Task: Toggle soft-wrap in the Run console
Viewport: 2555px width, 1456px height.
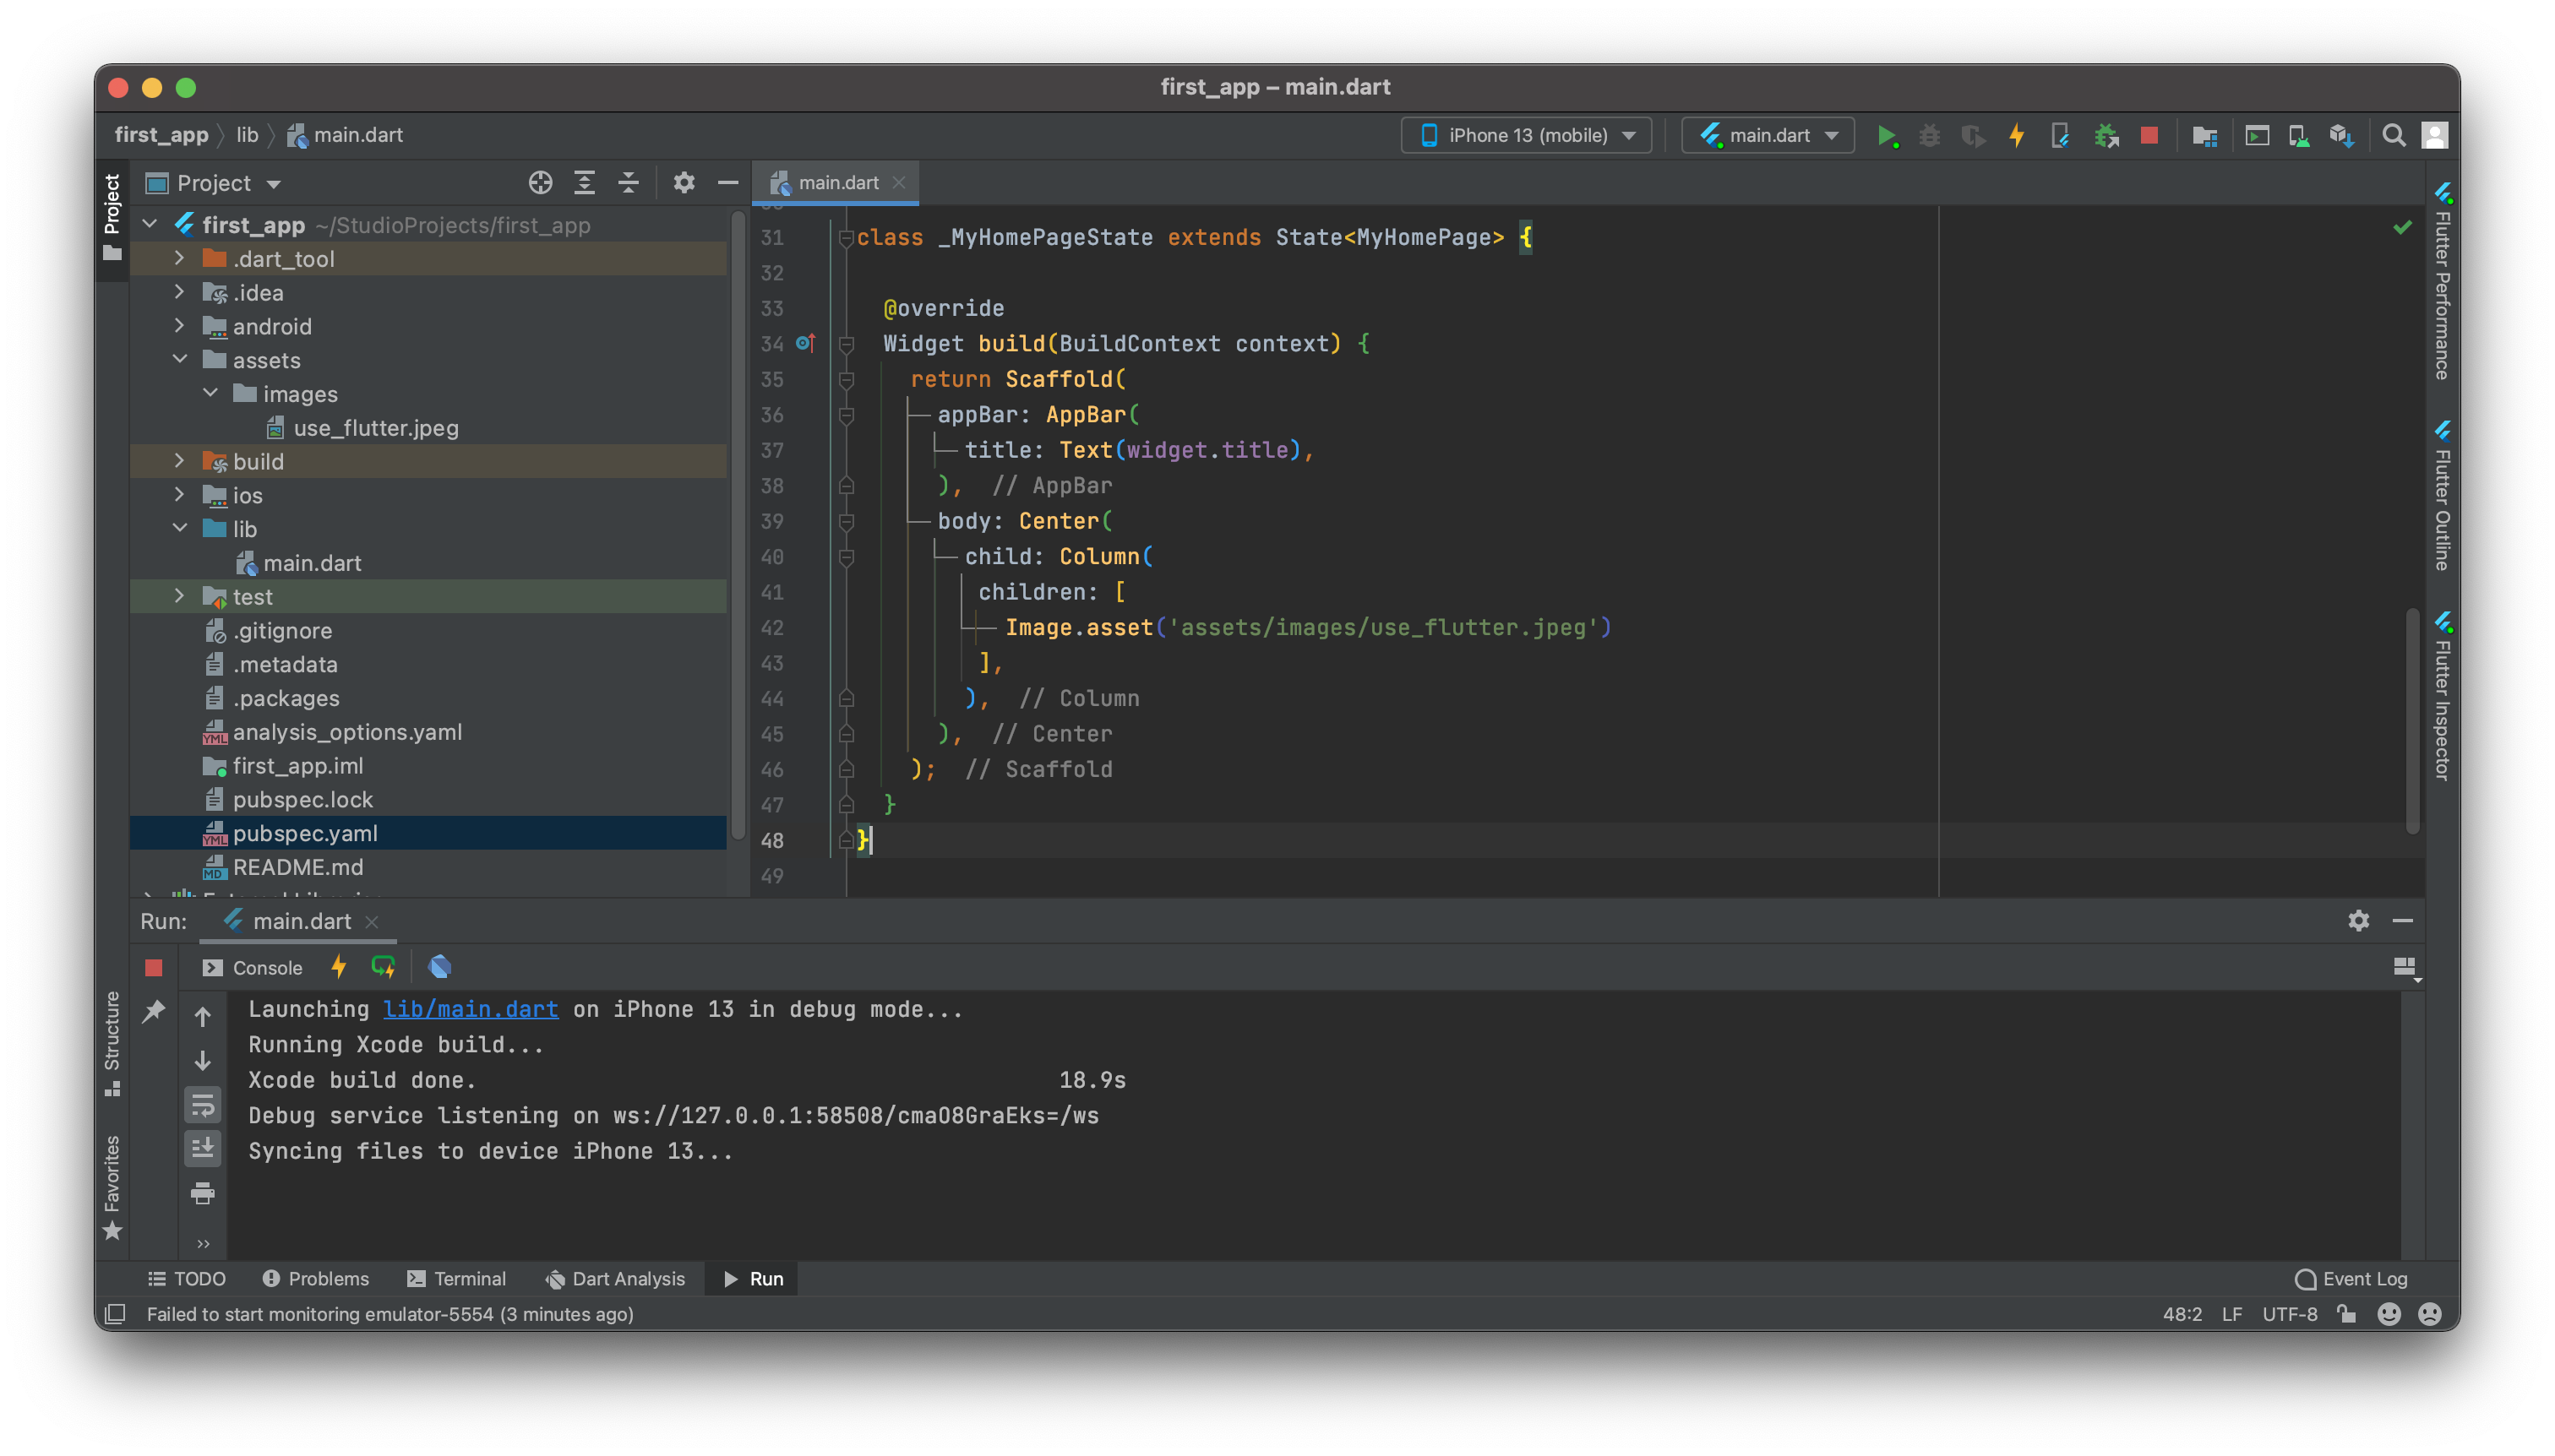Action: pos(203,1105)
